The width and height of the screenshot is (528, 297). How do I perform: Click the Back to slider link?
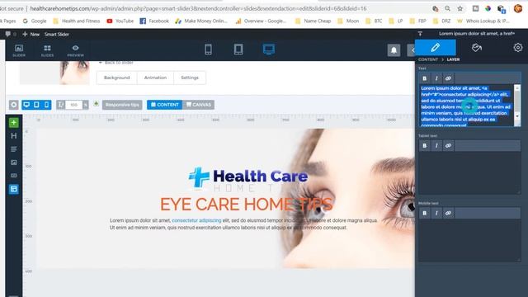coord(116,63)
